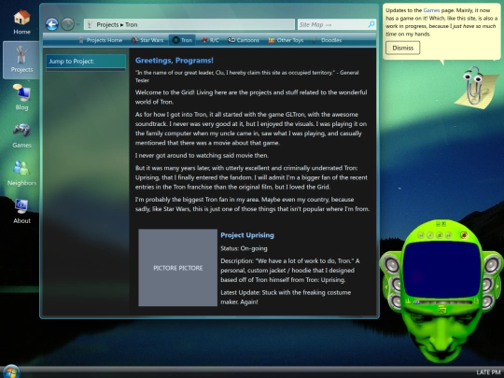504x378 pixels.
Task: Click the media player's left side arrow
Action: [x=386, y=287]
